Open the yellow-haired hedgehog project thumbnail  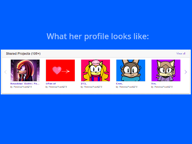(96, 70)
